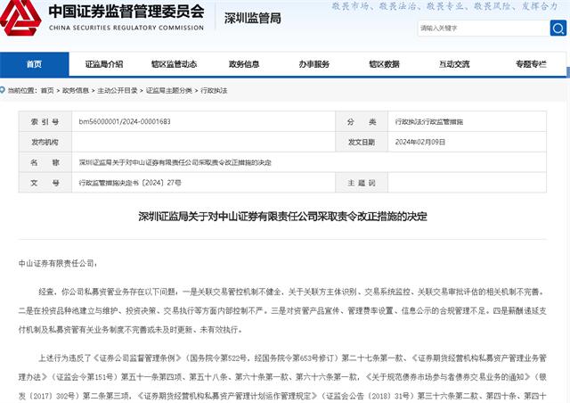Click the location pin icon in breadcrumb
Image resolution: width=570 pixels, height=403 pixels.
tap(3, 89)
